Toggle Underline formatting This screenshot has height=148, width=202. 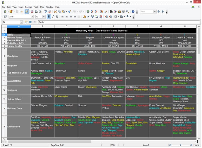(x=57, y=16)
